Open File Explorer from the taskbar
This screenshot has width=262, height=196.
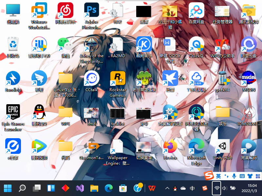coord(94,188)
